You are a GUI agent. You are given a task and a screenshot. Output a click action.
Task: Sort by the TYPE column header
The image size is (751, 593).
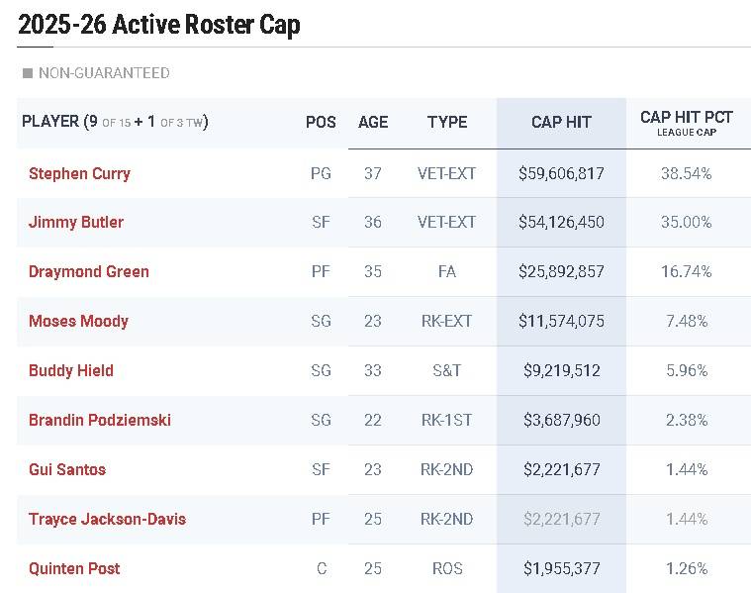[x=447, y=122]
